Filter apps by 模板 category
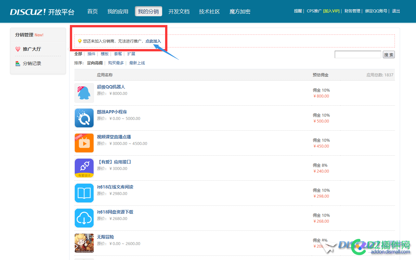This screenshot has height=260, width=416. point(105,54)
